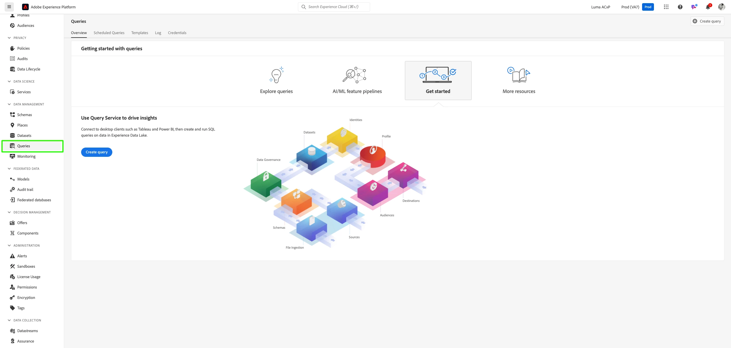Click the hamburger menu icon
This screenshot has width=731, height=348.
tap(9, 7)
